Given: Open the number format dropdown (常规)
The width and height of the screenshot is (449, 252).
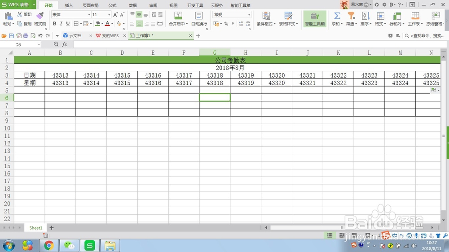Looking at the screenshot, I should [249, 15].
